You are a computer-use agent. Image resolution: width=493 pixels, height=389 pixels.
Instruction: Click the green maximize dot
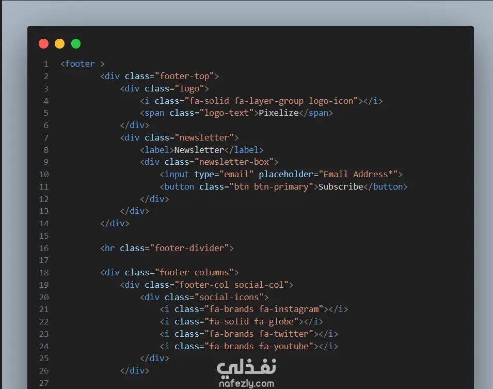(76, 44)
